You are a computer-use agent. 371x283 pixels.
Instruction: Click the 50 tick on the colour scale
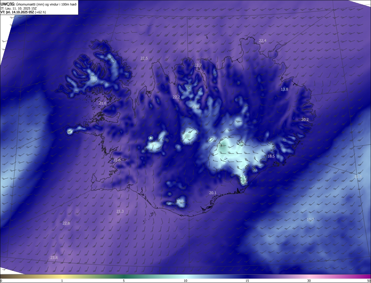click(x=369, y=281)
